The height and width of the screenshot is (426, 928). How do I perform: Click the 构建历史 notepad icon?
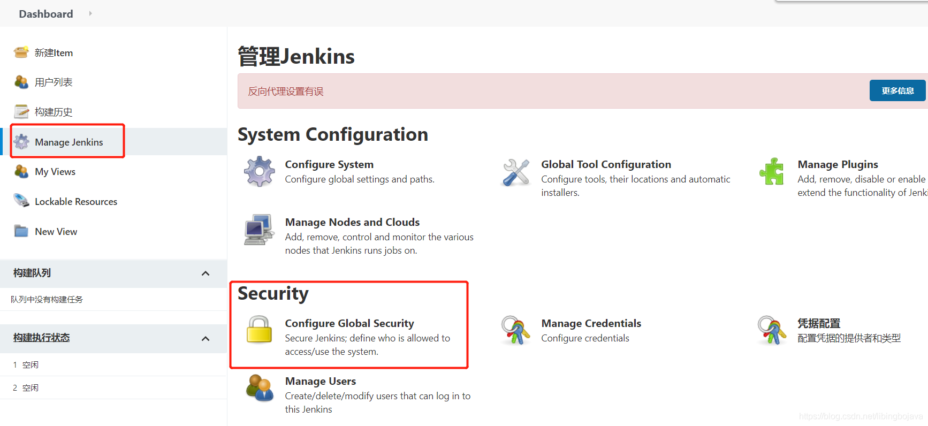tap(21, 112)
